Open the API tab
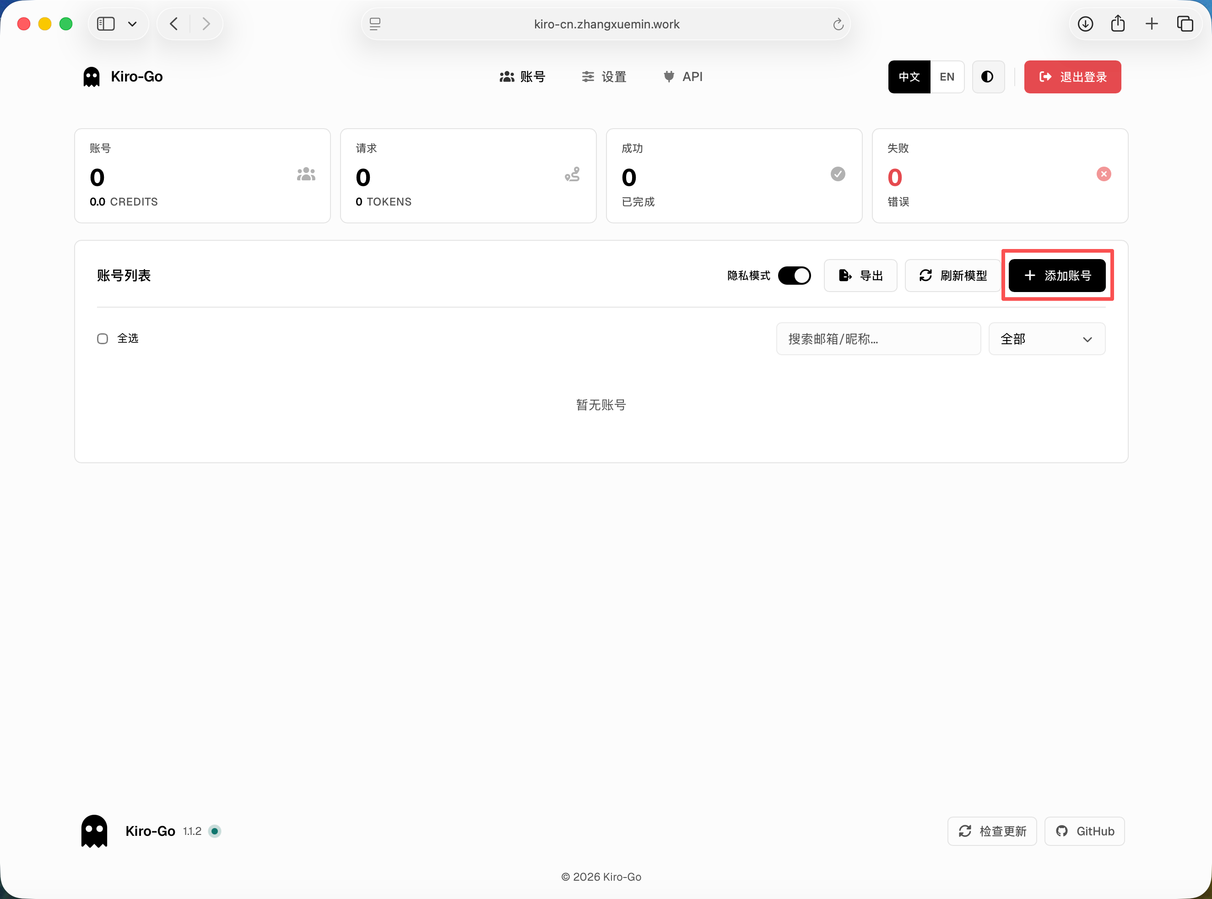This screenshot has height=899, width=1212. pos(683,77)
